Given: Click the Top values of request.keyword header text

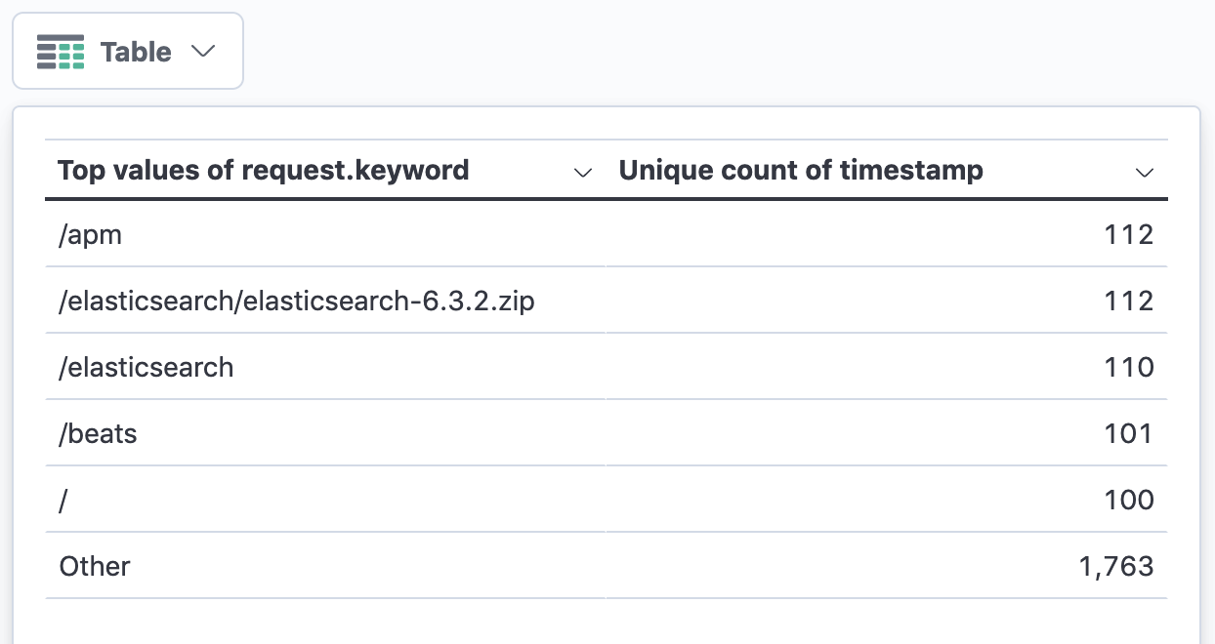Looking at the screenshot, I should [x=264, y=170].
